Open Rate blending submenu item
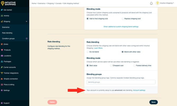177x106 pixels. (7, 33)
